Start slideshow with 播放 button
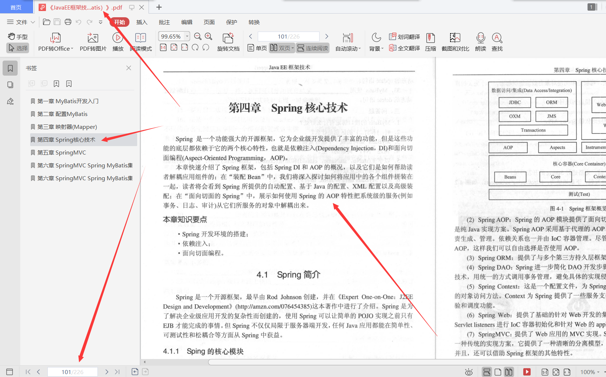Screen dimensions: 606x377 tap(118, 42)
